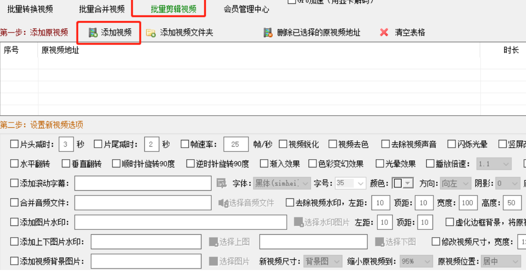This screenshot has width=526, height=271.
Task: Click the 添加滚动字幕 text field
Action: 143,183
